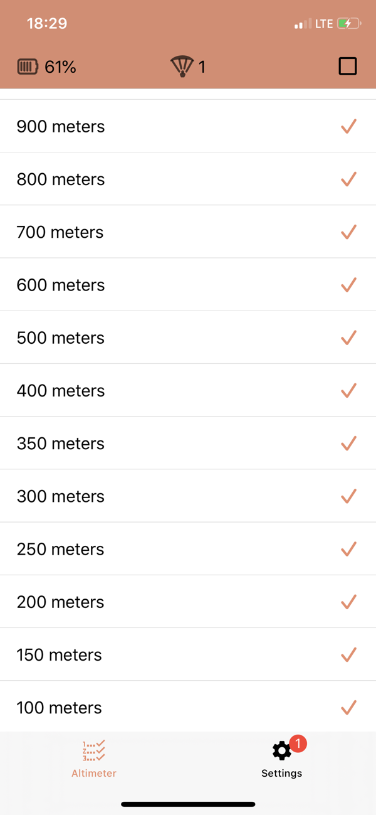Switch to the Altimeter tab label
The image size is (376, 815).
coord(94,773)
